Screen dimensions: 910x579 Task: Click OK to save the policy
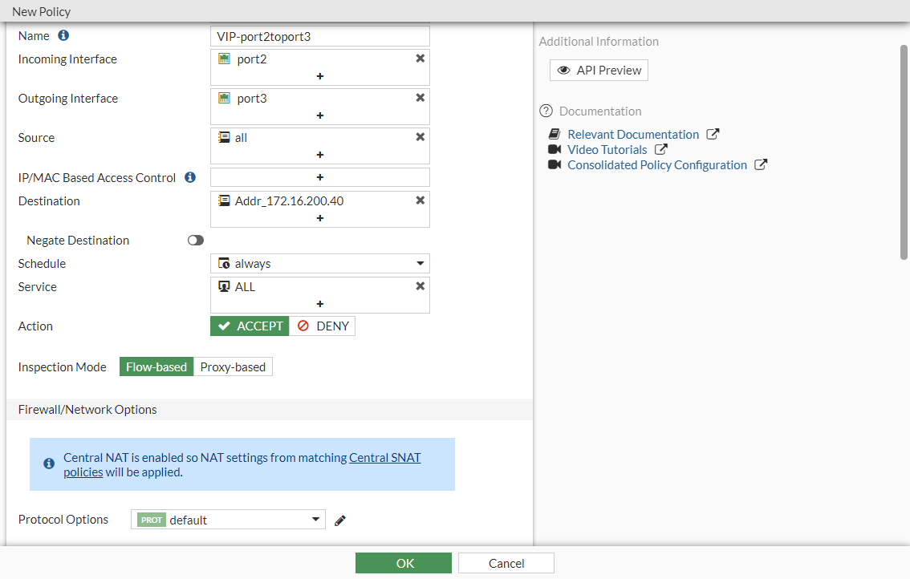click(404, 563)
